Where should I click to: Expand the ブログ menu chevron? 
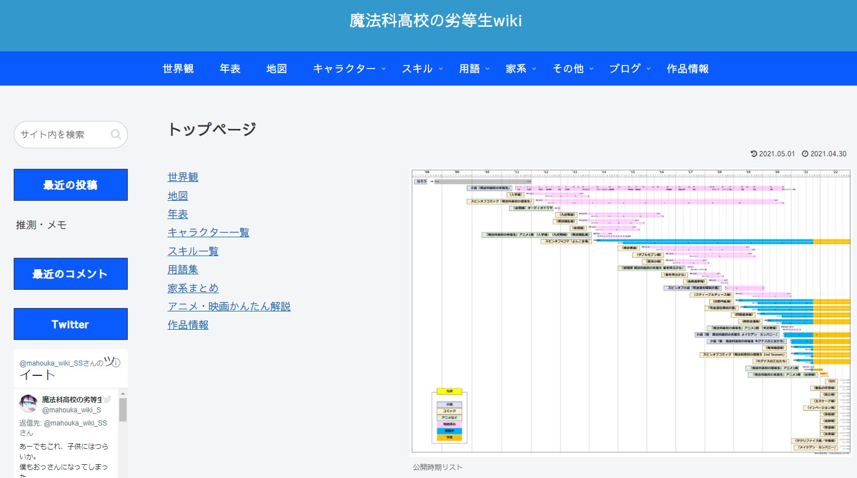648,69
